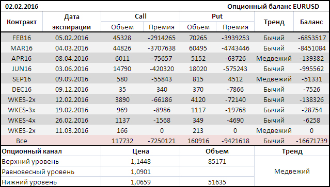
Task: Click the Верхний уровень price 1,1448
Action: point(140,162)
